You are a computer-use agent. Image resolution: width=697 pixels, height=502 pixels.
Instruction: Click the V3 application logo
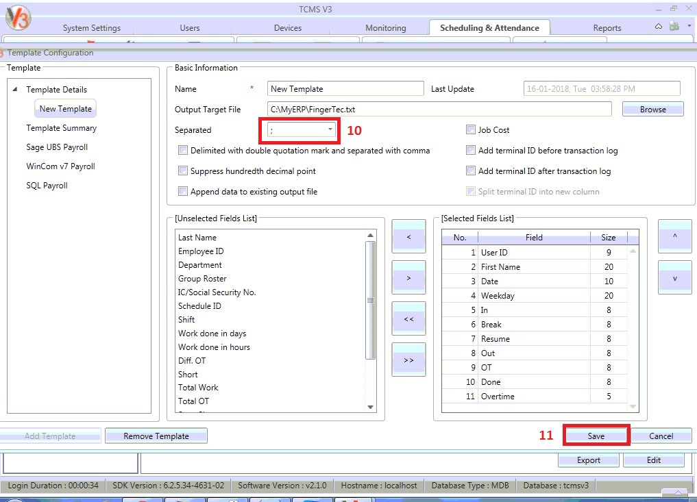[x=19, y=18]
